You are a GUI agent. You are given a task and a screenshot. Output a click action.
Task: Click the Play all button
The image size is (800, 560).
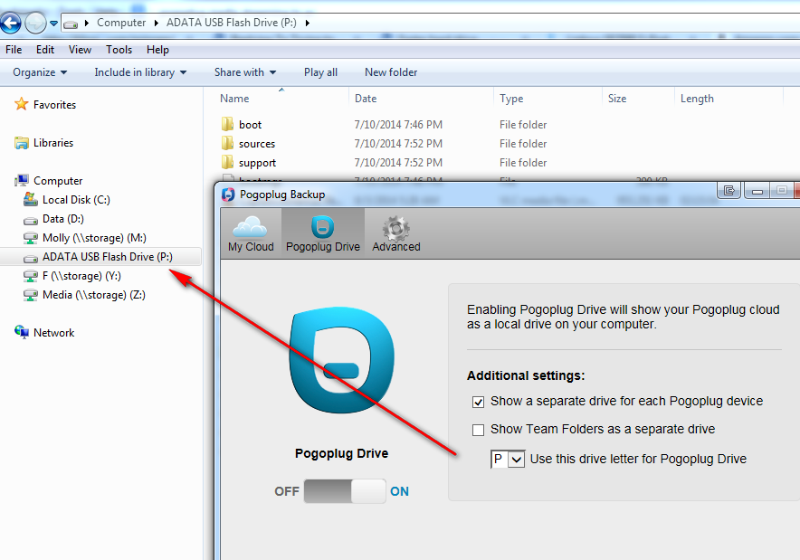320,72
